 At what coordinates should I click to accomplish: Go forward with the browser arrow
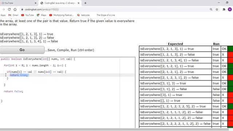3,9
